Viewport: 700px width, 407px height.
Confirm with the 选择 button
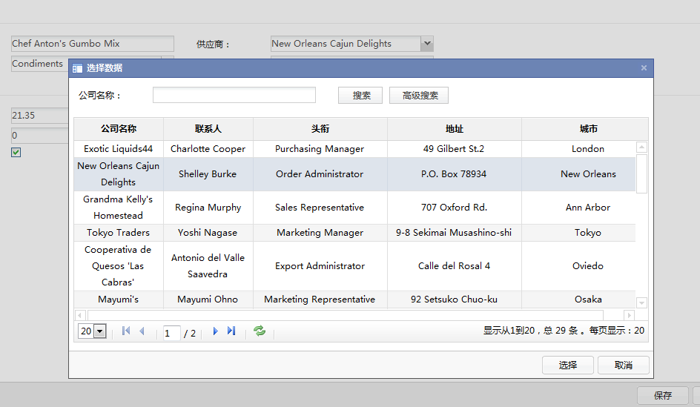(568, 365)
